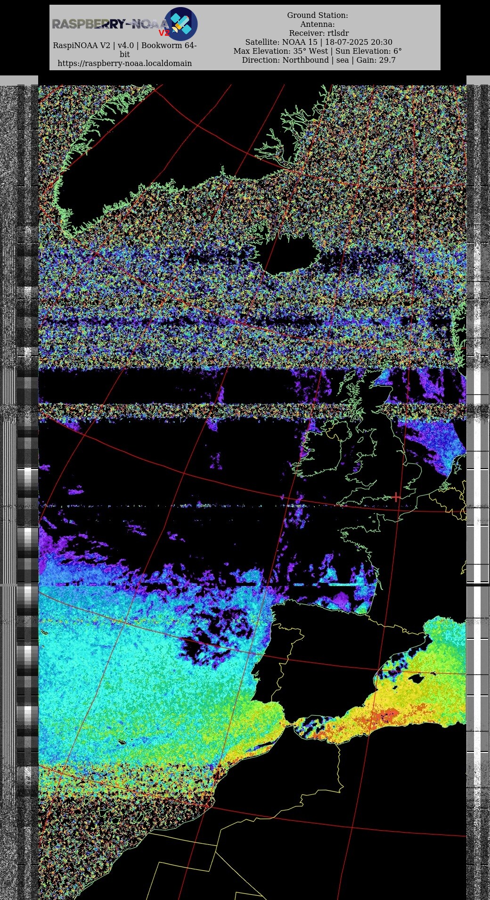Click the 'Ground Station:' label

tap(318, 15)
